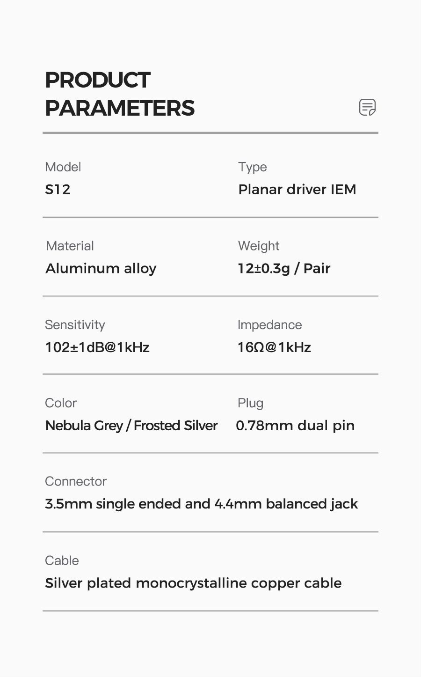This screenshot has width=421, height=677.
Task: Click the Nebula Grey / Frosted Silver text
Action: [131, 426]
